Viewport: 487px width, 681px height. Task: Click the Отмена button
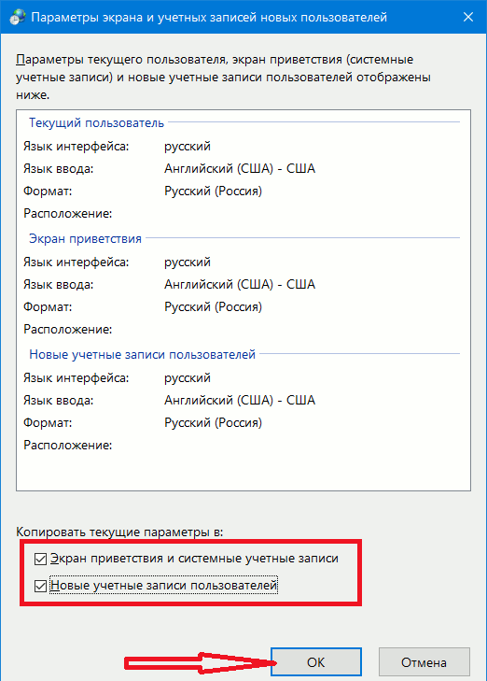click(424, 662)
